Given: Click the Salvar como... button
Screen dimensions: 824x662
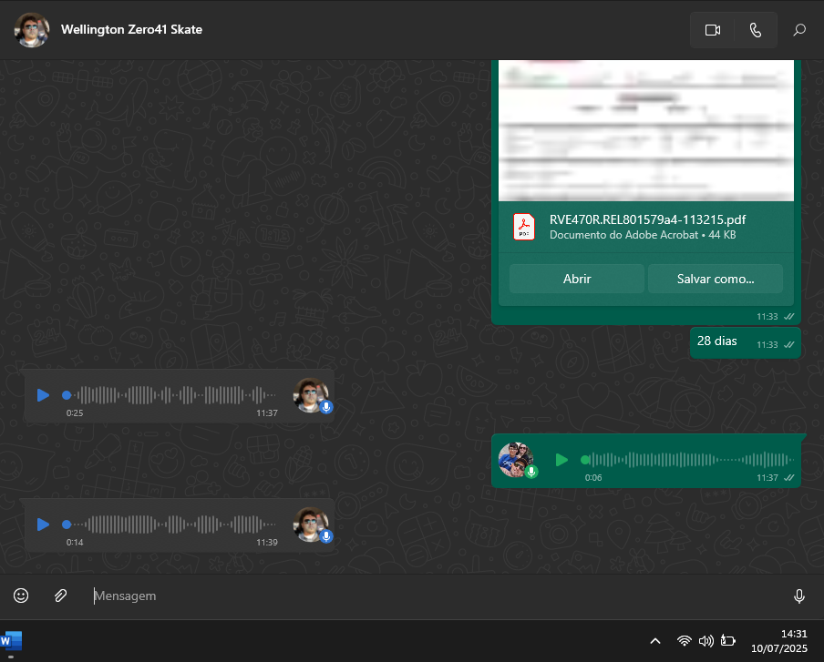Looking at the screenshot, I should click(715, 279).
